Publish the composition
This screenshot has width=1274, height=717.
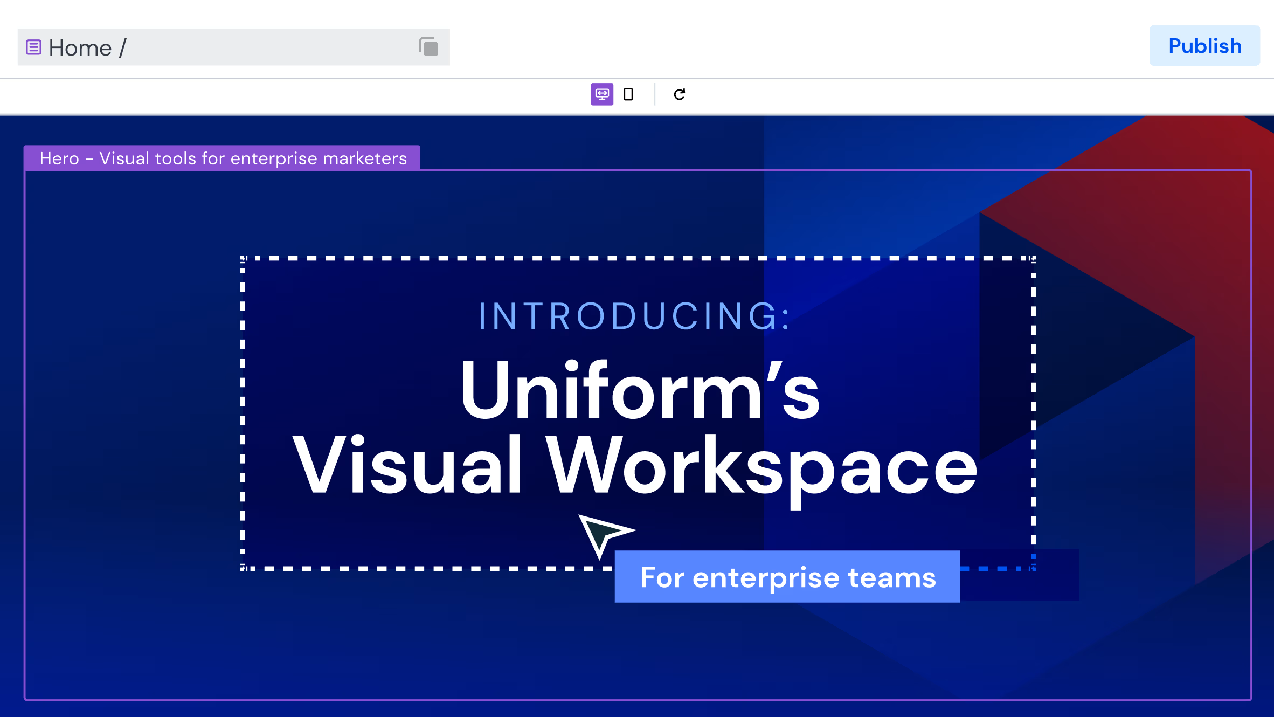(x=1204, y=45)
